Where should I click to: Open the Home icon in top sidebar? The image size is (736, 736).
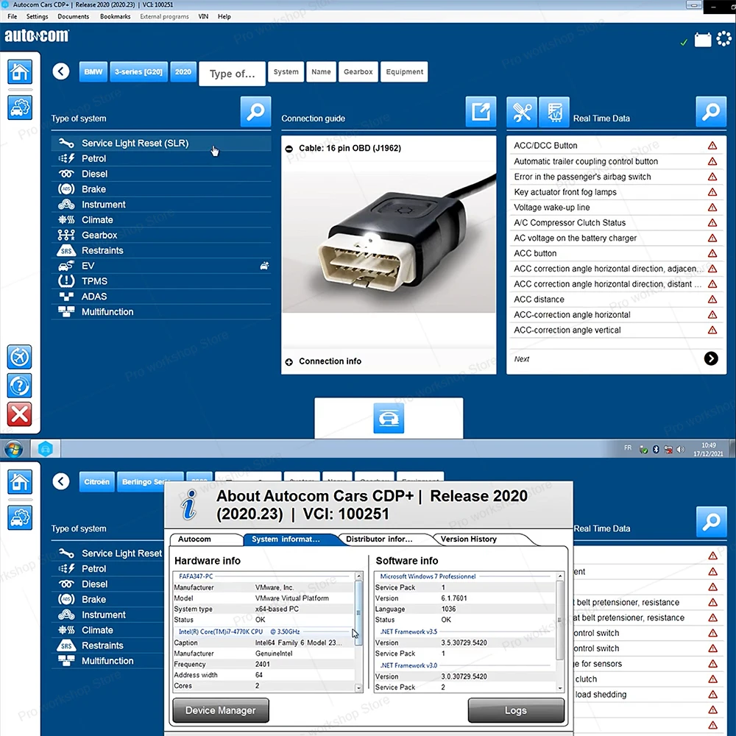(x=20, y=72)
